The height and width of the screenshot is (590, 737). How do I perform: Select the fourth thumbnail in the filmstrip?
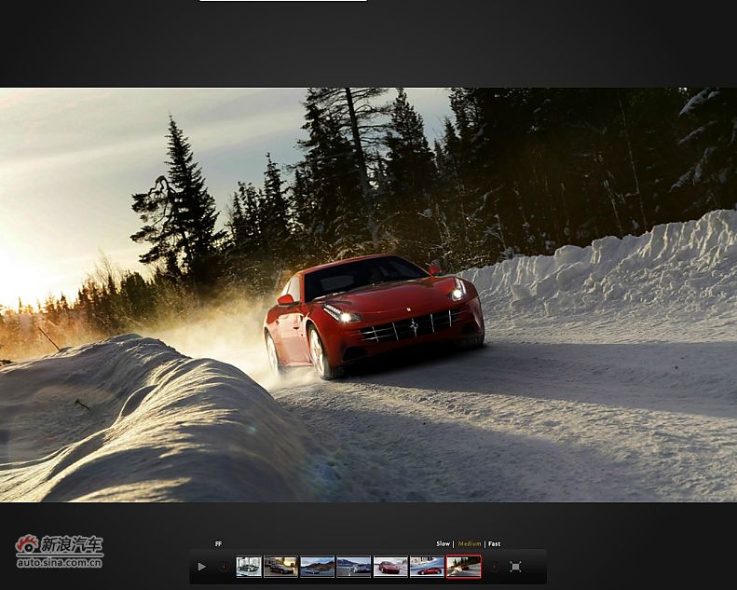pyautogui.click(x=353, y=567)
